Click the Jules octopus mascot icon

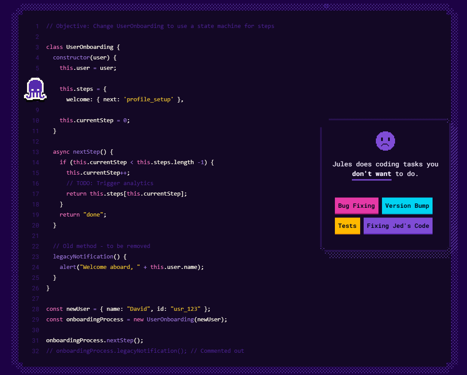(x=35, y=89)
